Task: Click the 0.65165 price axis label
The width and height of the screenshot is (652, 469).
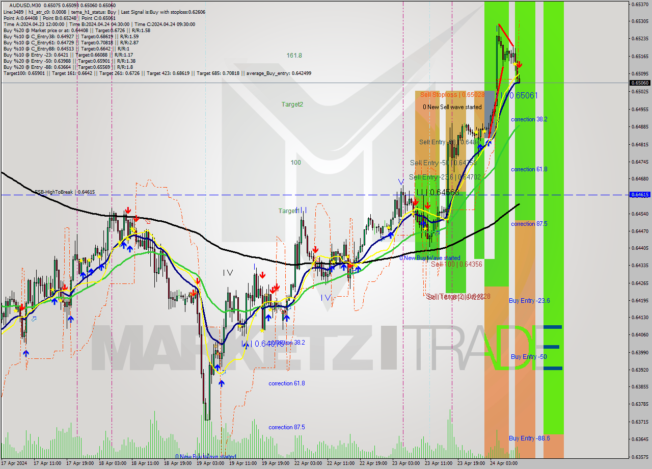Action: click(x=640, y=57)
